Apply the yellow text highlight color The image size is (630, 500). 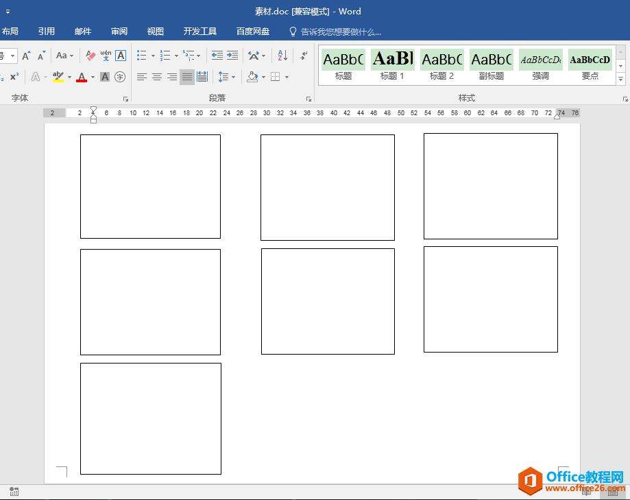[58, 77]
